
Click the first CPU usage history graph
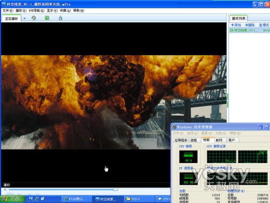[221, 157]
